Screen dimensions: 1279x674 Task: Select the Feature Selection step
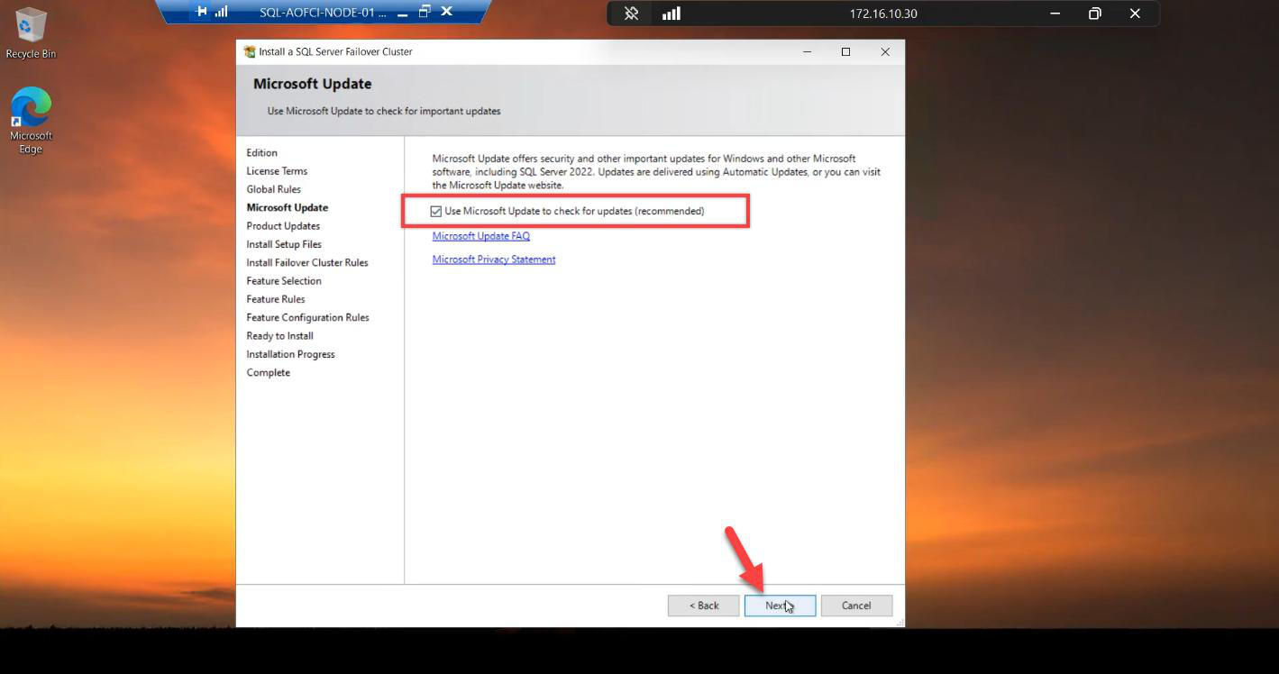pos(284,281)
